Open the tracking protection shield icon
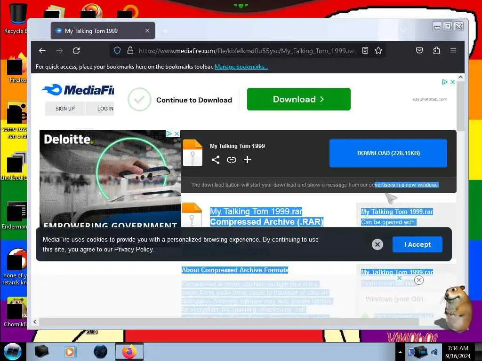 click(117, 50)
